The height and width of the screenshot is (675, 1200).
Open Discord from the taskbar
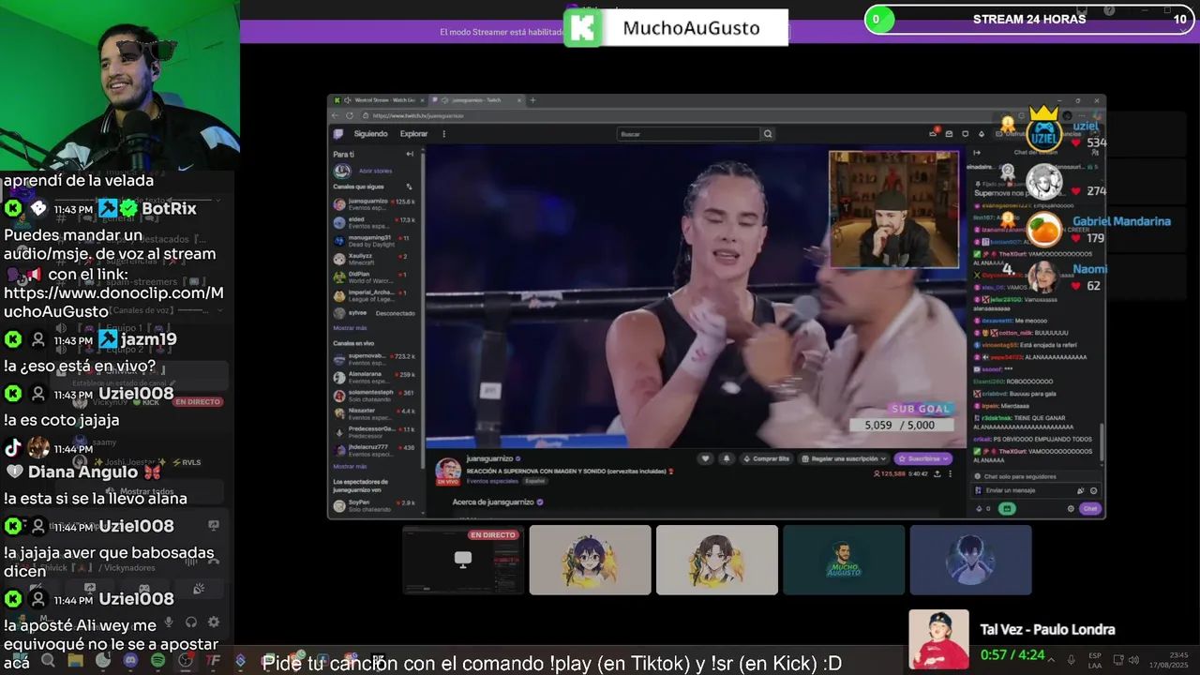coord(130,661)
